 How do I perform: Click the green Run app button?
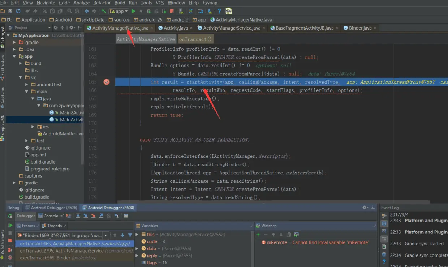tap(133, 11)
